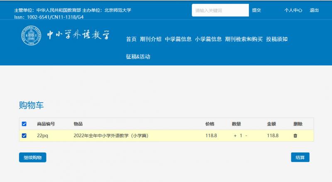The height and width of the screenshot is (182, 332).
Task: Click the 数量 column header
Action: [x=236, y=124]
